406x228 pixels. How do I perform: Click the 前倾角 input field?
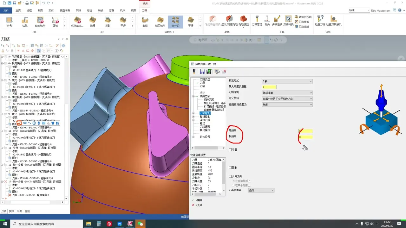click(x=306, y=131)
